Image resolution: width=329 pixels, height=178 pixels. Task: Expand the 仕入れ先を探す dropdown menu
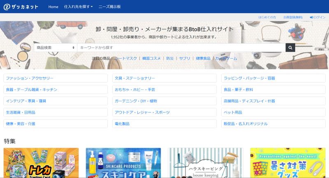[x=78, y=7]
